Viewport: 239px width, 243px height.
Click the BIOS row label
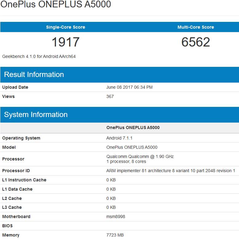pos(7,226)
